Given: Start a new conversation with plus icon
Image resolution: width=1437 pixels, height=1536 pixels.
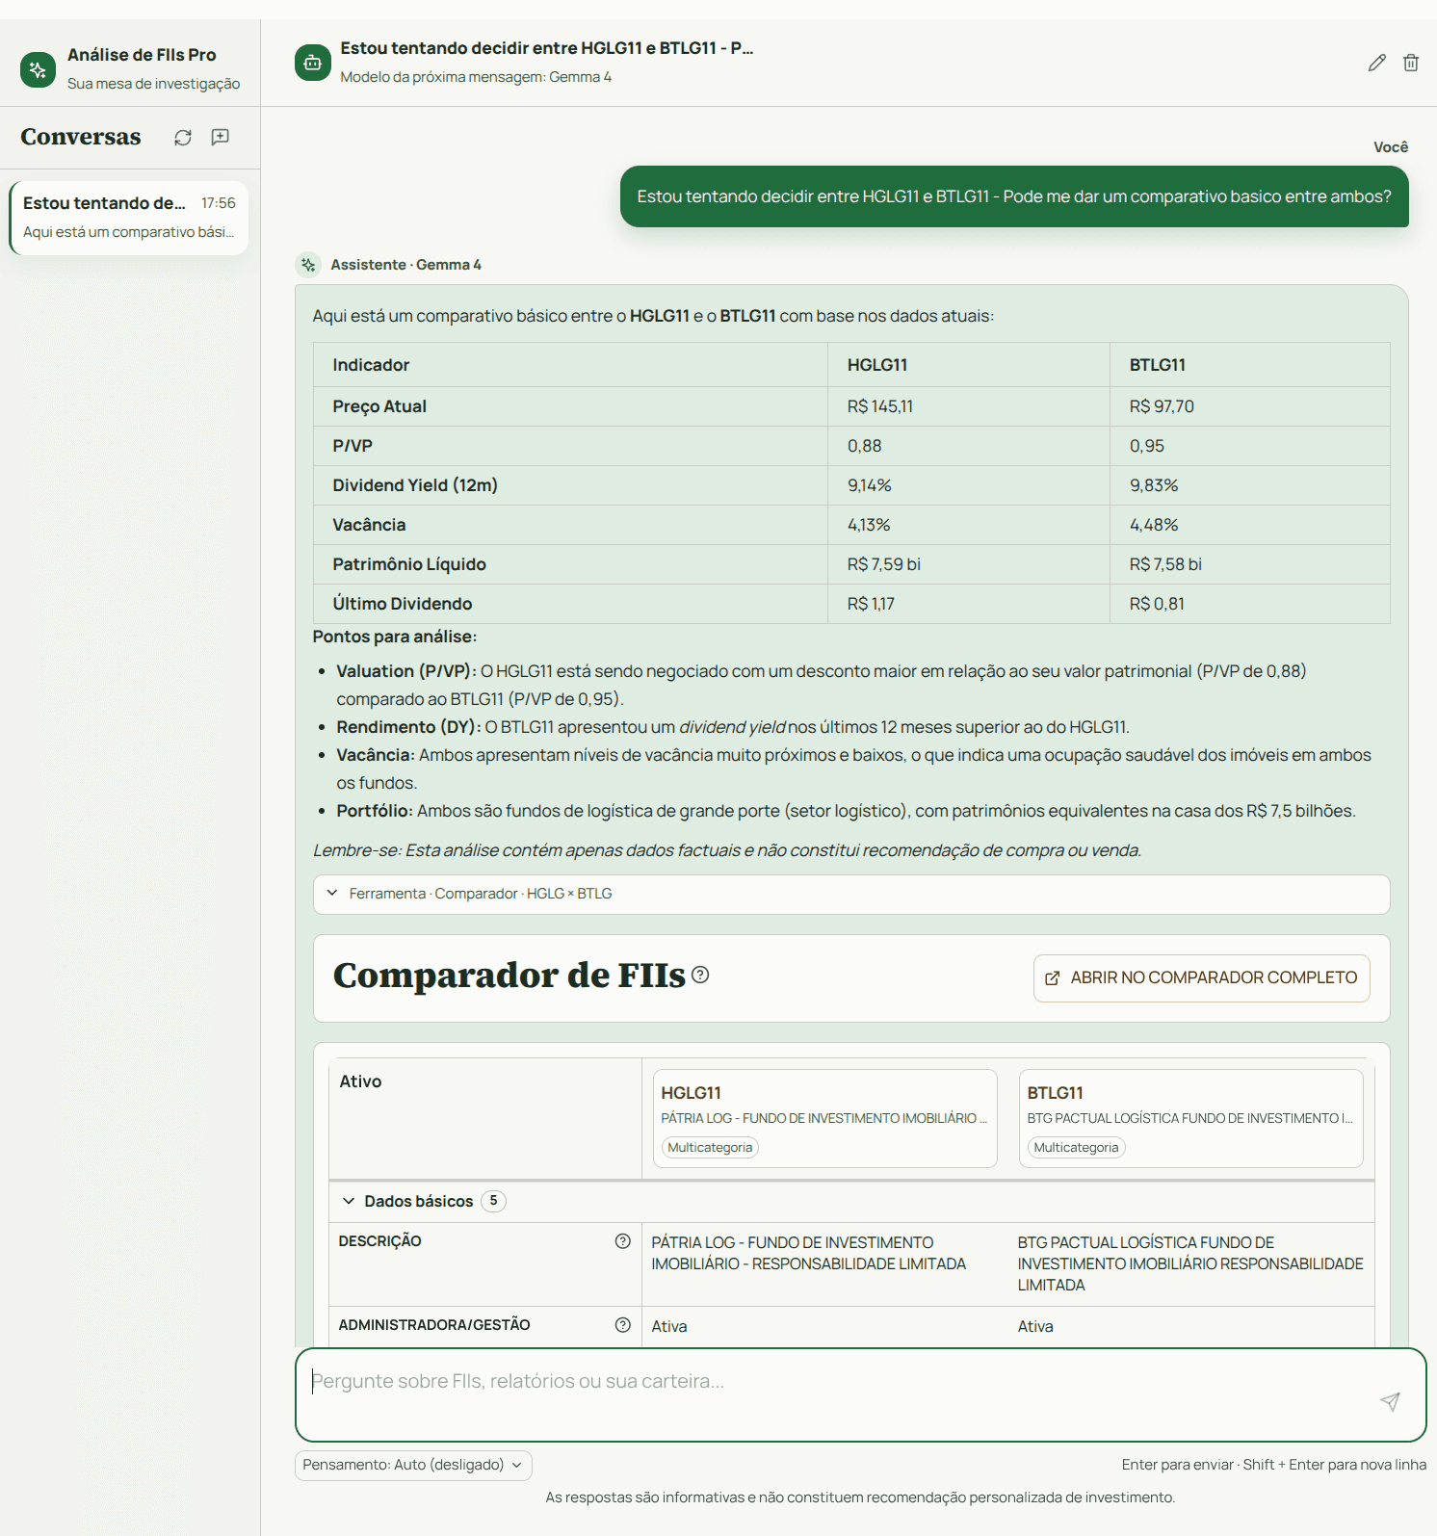Looking at the screenshot, I should [221, 138].
